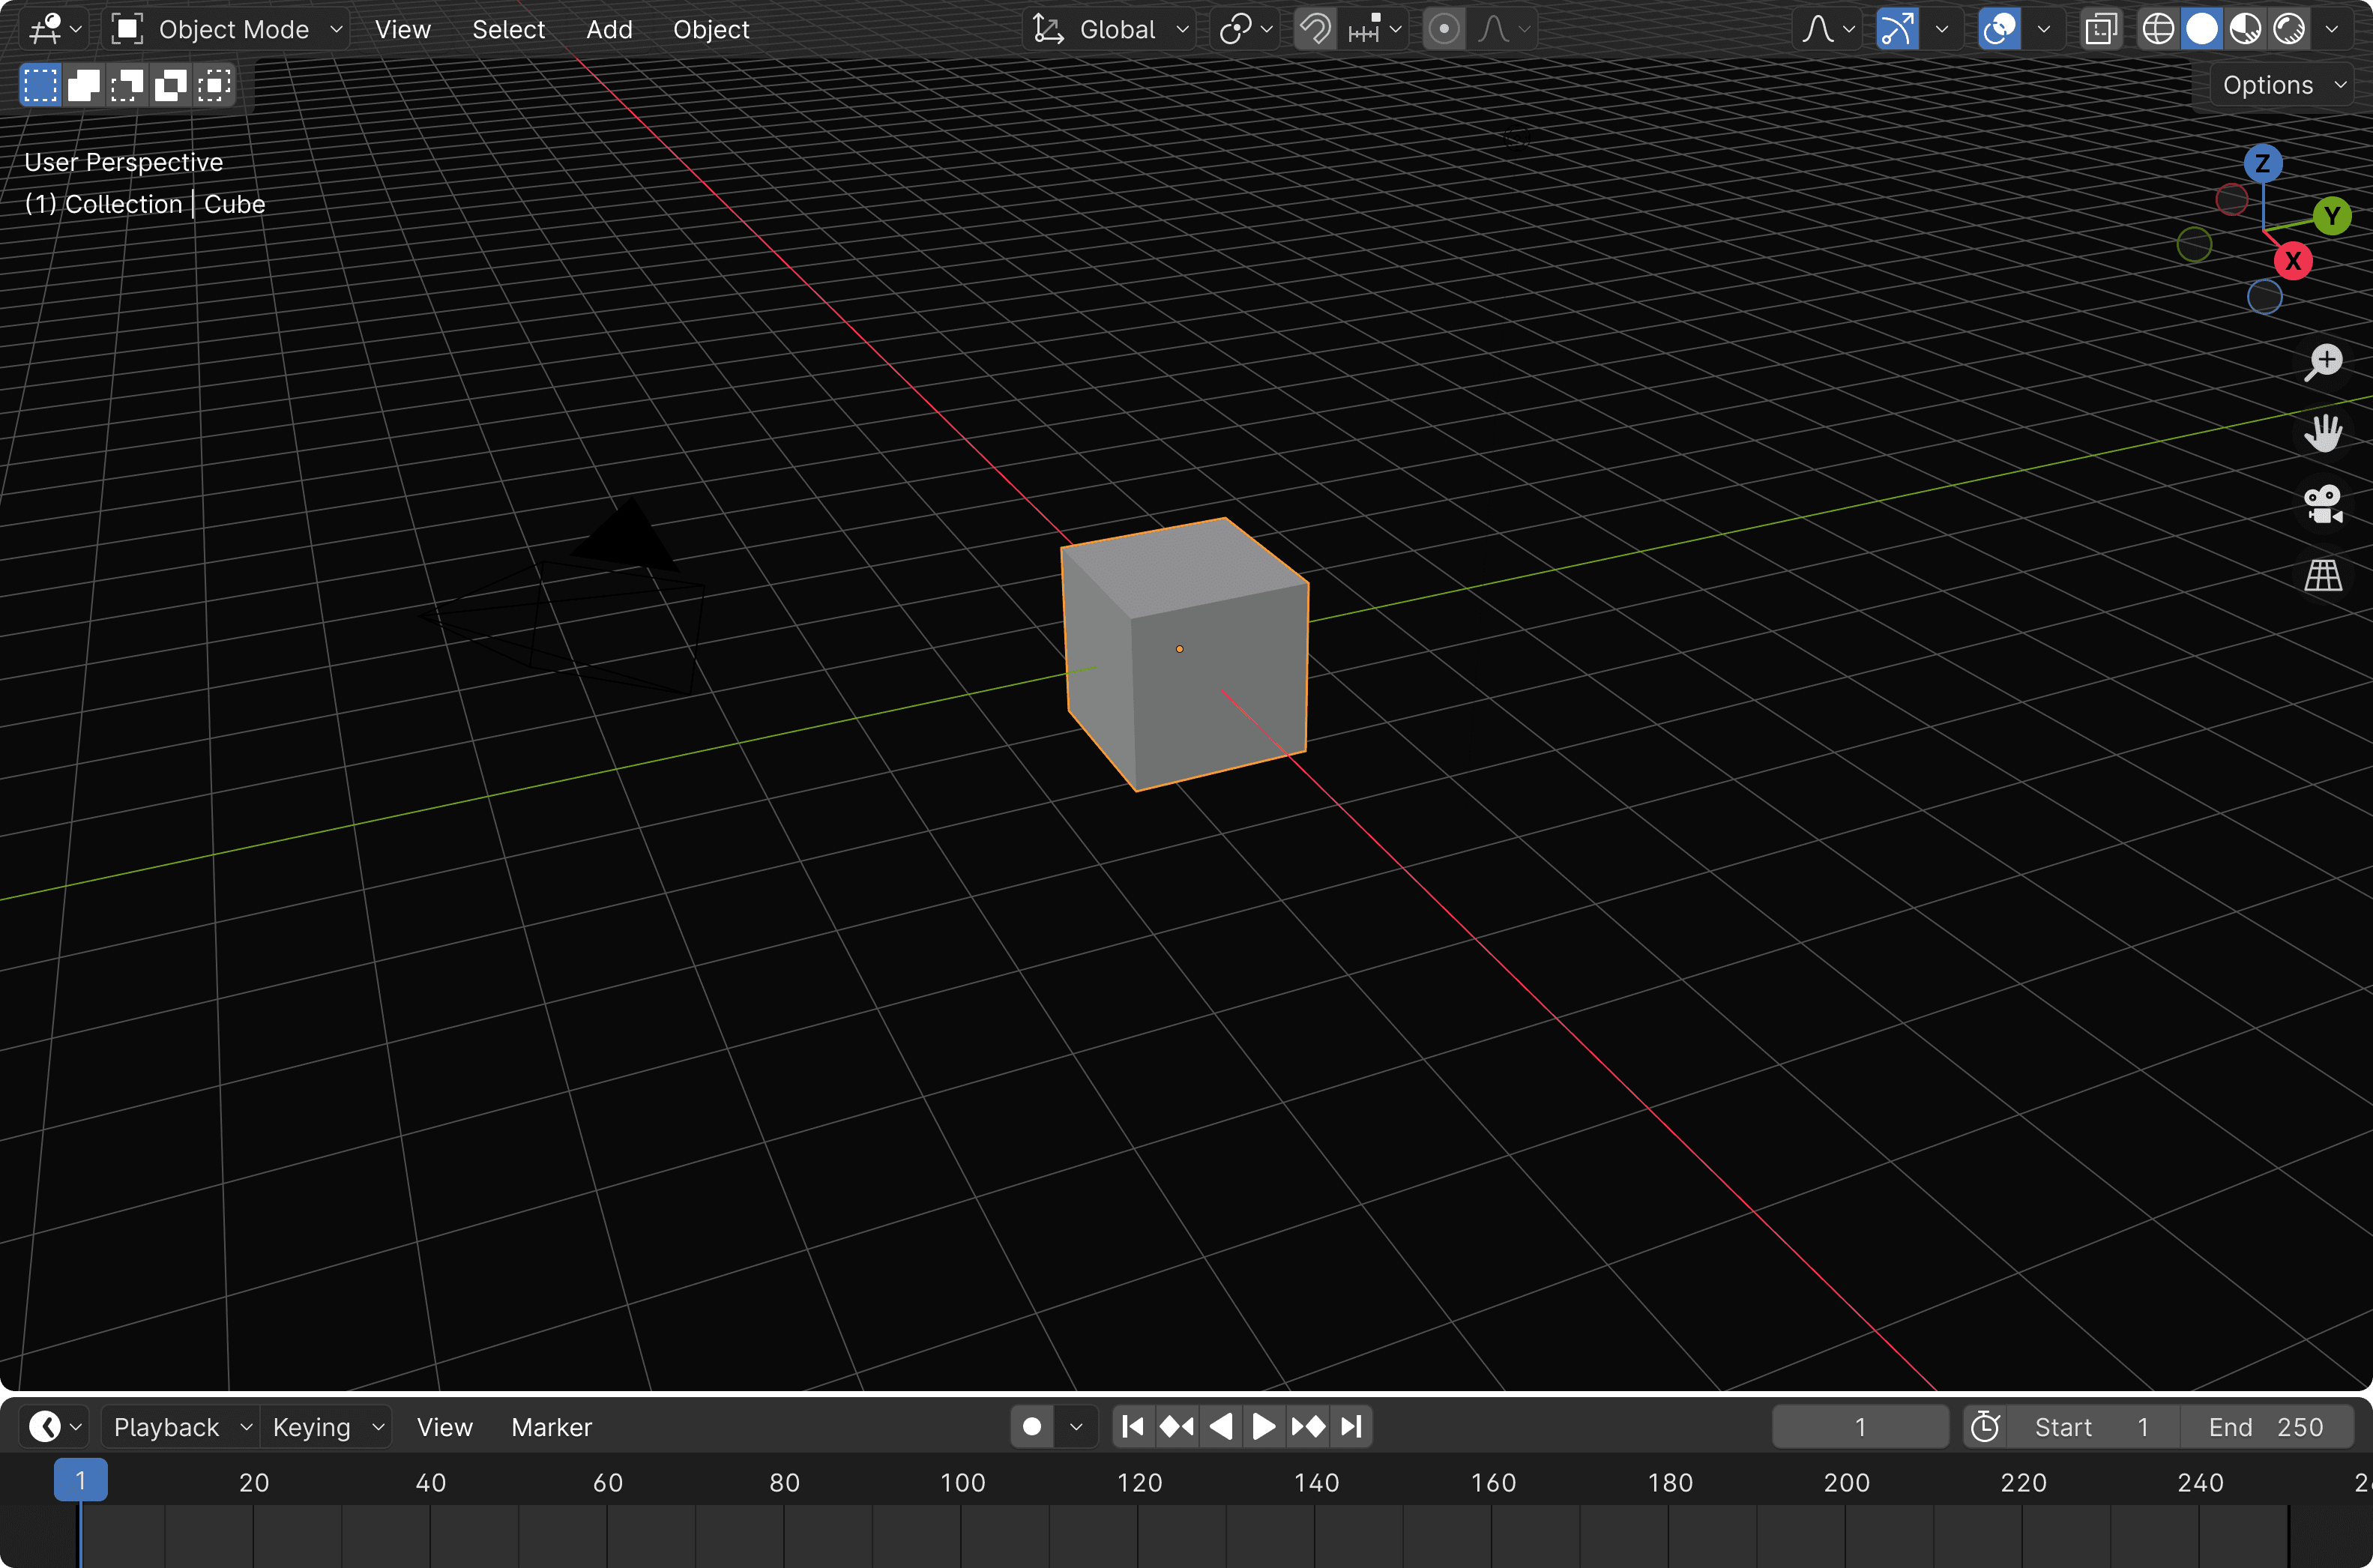Click the Y axis on navigation gizmo

pos(2332,216)
